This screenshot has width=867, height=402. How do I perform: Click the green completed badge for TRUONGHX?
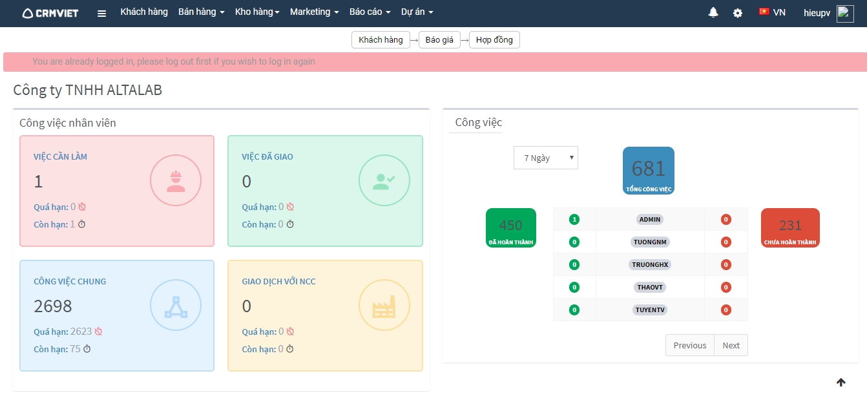[574, 264]
